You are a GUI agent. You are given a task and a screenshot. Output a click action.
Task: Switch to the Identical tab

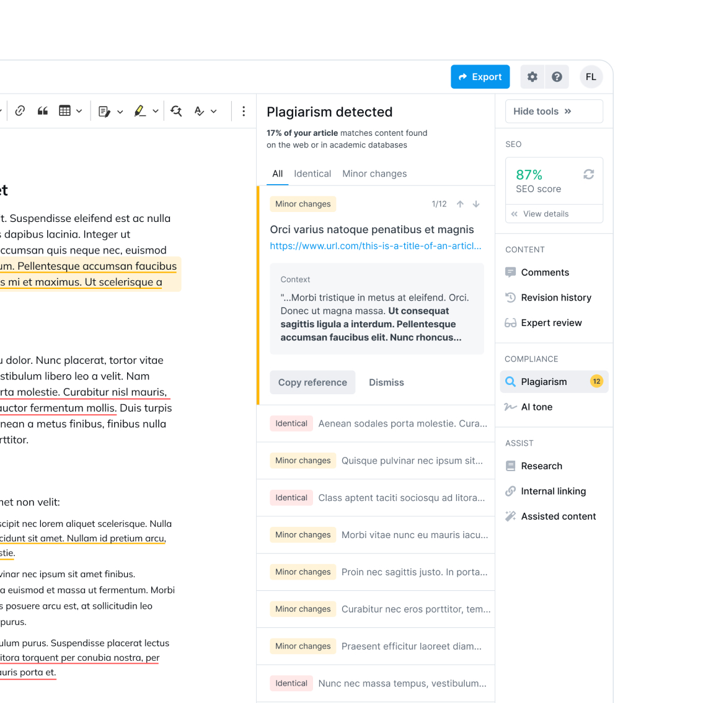click(x=312, y=174)
